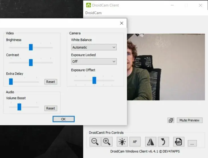Minimize the DroidCam Client window
208x158 pixels.
pos(172,5)
